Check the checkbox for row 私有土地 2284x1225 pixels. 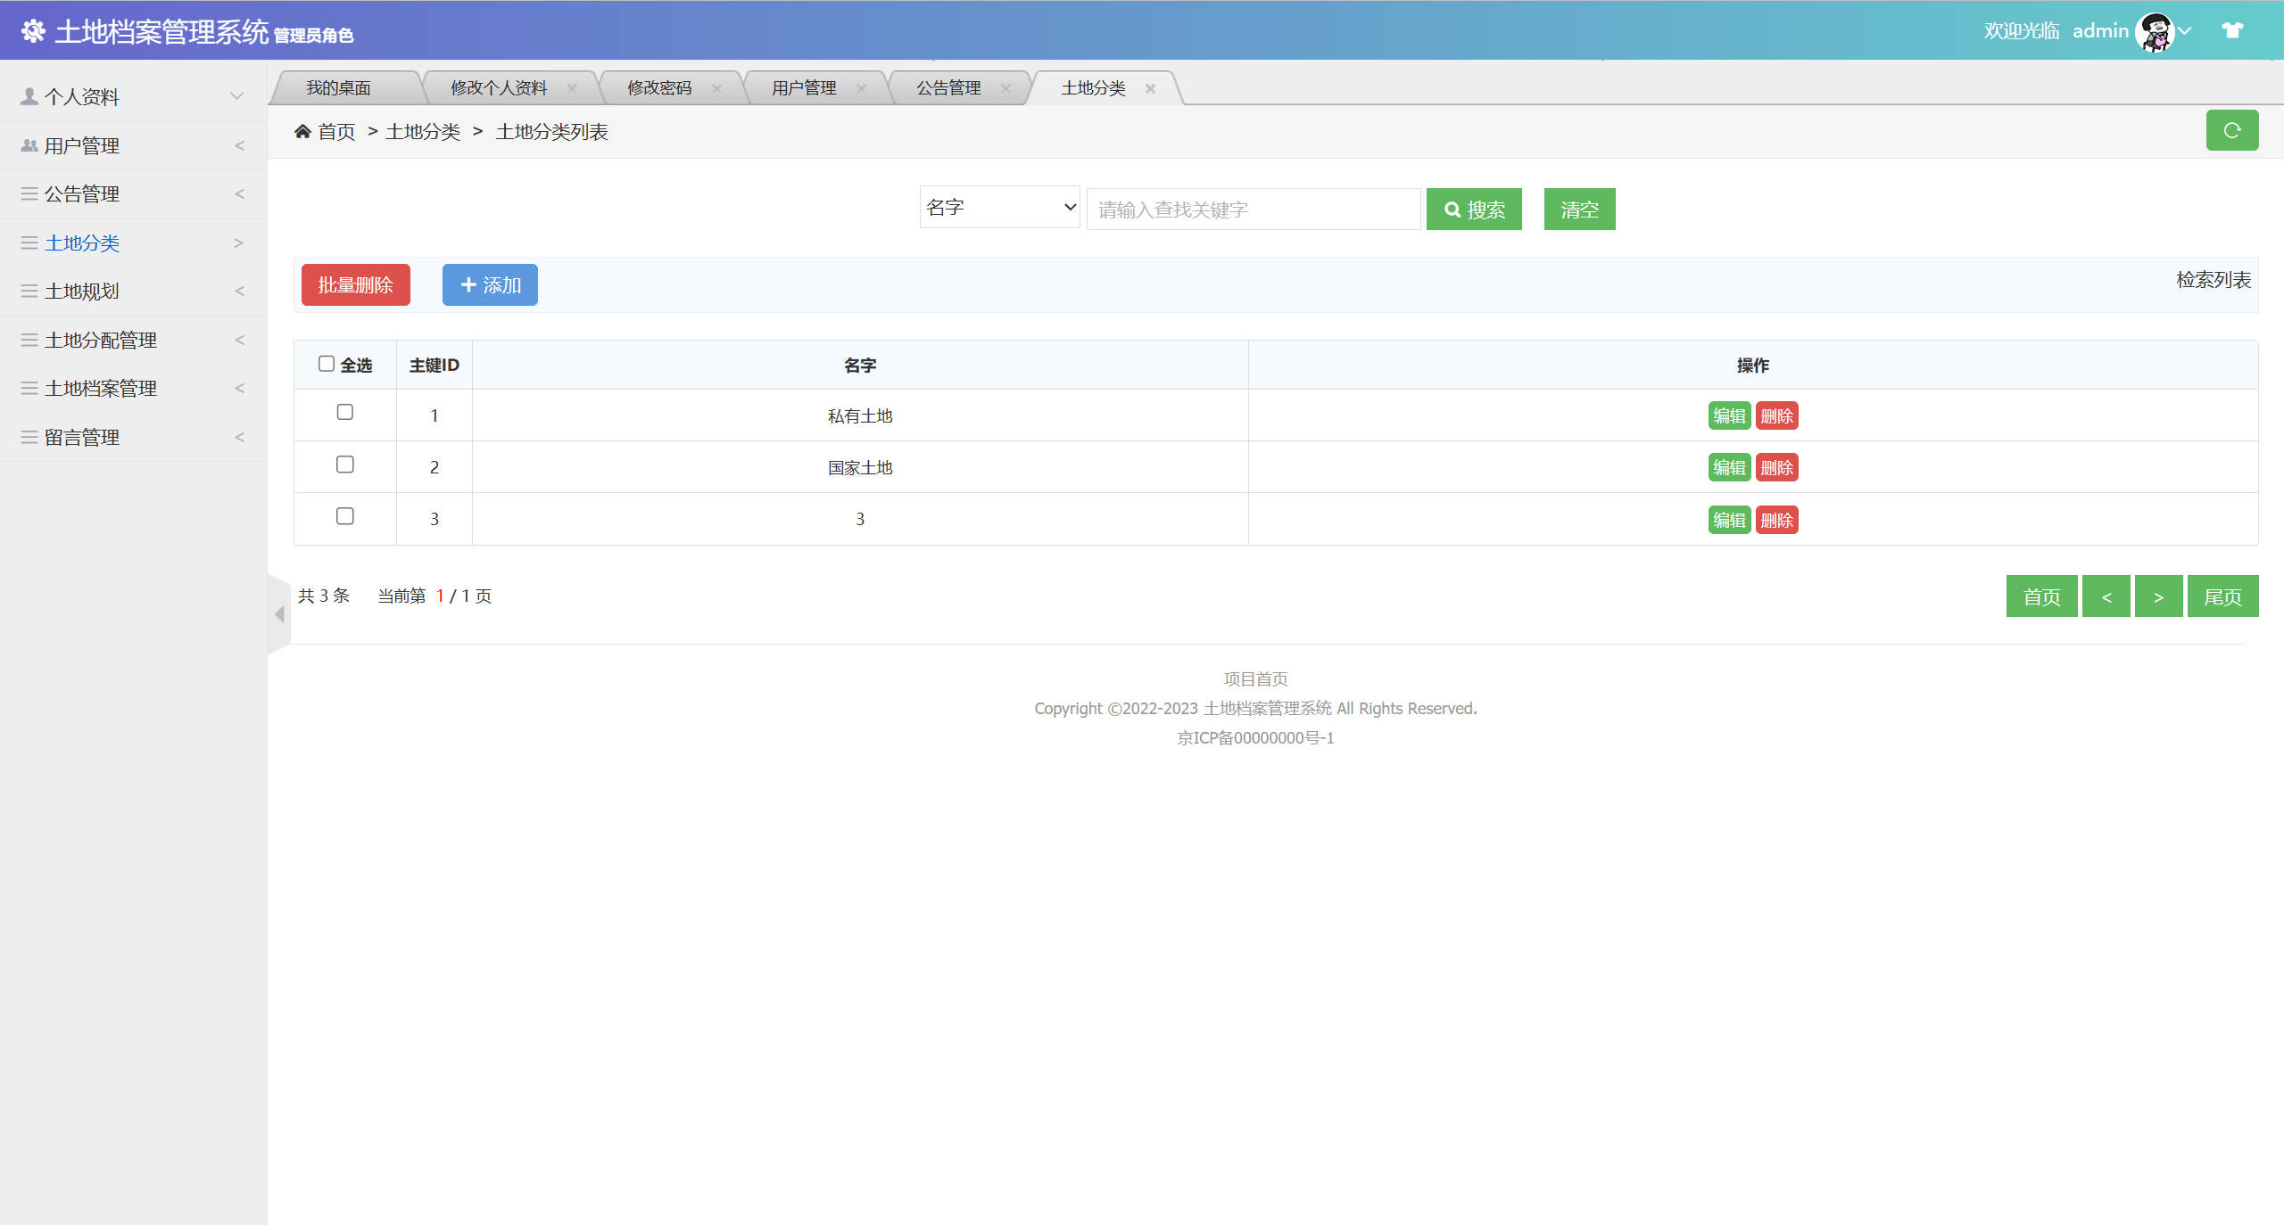coord(345,412)
